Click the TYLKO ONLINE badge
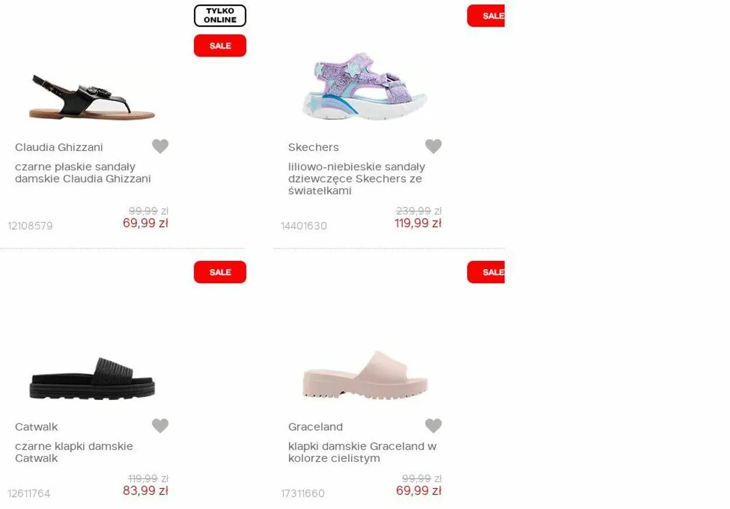 (220, 16)
